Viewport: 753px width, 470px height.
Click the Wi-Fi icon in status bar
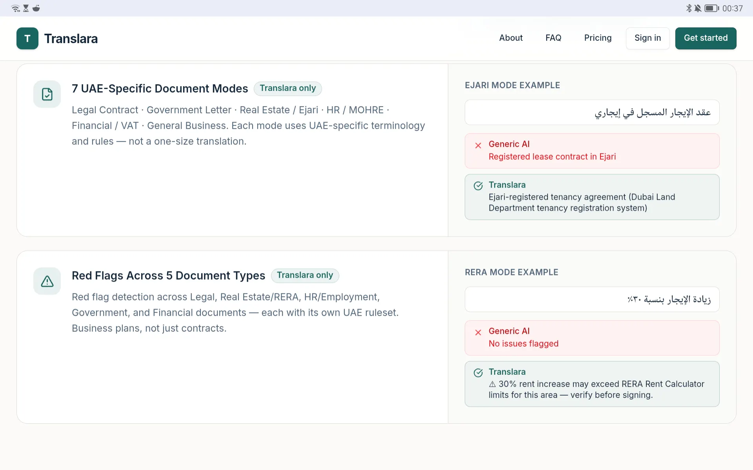(x=16, y=8)
